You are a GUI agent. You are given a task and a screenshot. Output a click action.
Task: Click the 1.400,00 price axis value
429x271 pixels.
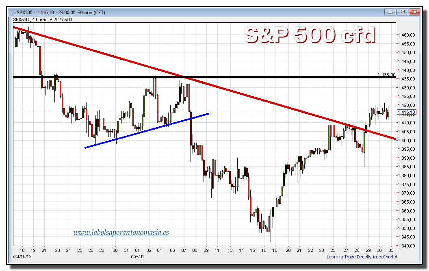(406, 141)
